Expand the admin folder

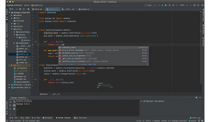[12, 15]
